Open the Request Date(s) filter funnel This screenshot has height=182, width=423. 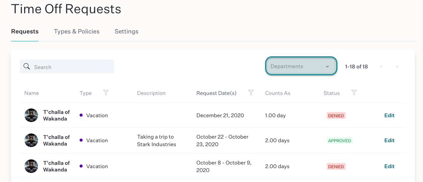pos(251,93)
